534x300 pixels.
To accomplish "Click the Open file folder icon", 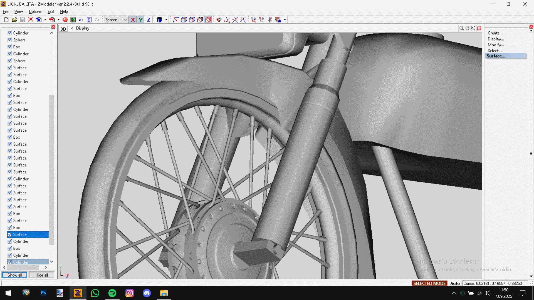I will pos(14,20).
